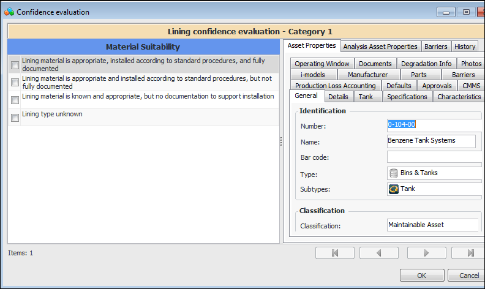Check 'but not fully documented' lining option
The height and width of the screenshot is (289, 485).
point(15,83)
